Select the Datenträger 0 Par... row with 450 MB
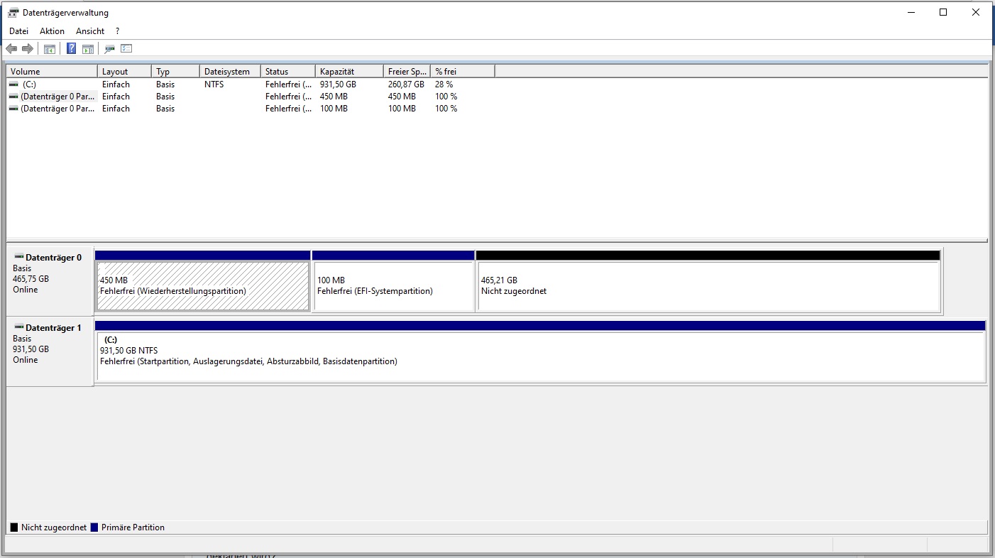This screenshot has height=558, width=995. point(57,97)
